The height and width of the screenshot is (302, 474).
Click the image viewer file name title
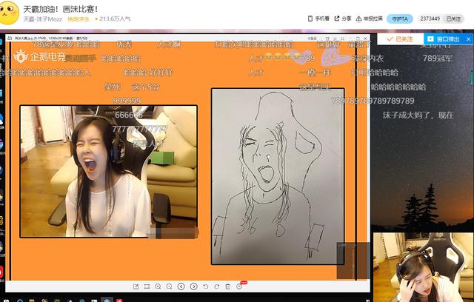pos(51,38)
